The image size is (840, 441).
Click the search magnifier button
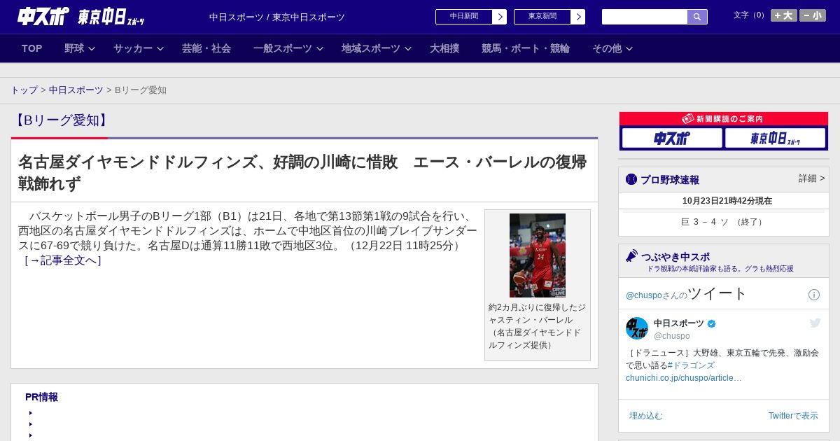(x=697, y=17)
